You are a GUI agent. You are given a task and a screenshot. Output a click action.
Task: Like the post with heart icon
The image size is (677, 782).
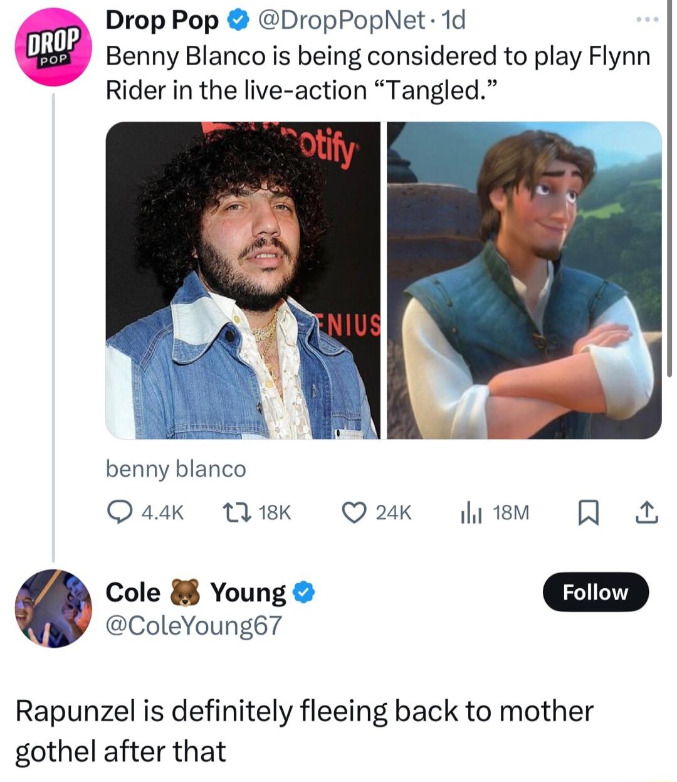point(354,514)
